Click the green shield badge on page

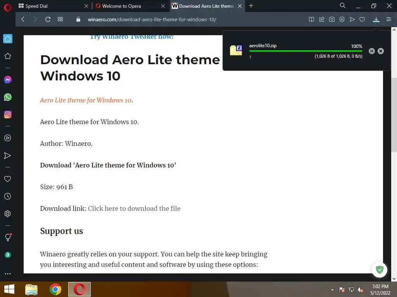tap(380, 270)
